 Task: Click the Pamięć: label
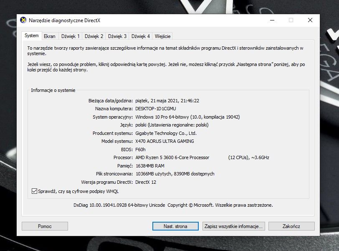125,166
